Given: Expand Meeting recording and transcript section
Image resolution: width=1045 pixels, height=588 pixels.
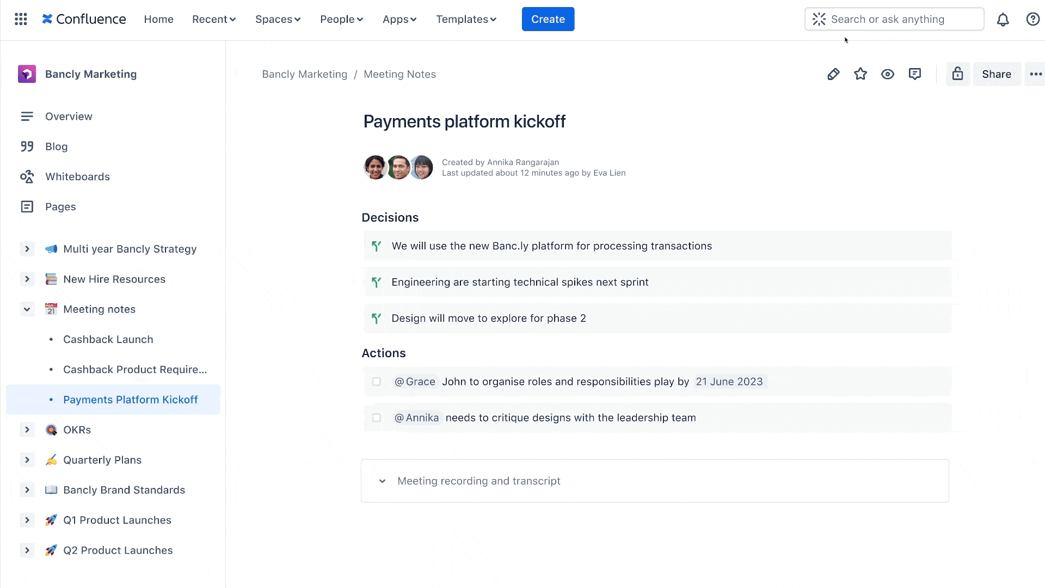Looking at the screenshot, I should (383, 481).
